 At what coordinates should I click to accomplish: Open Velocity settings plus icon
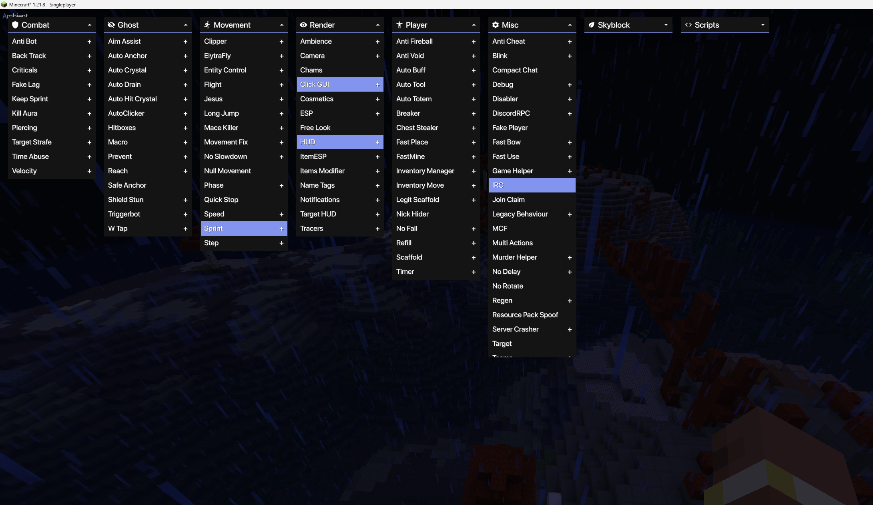89,171
